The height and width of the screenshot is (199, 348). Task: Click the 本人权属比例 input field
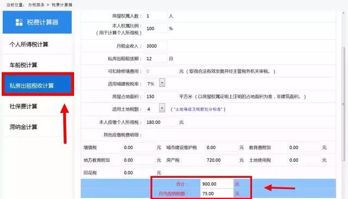coord(156,29)
